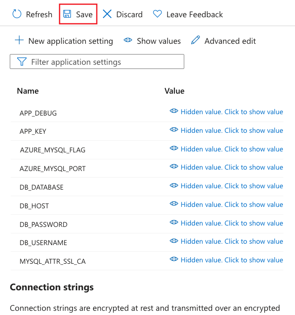Type in the Filter application settings field
295x315 pixels.
coord(105,62)
